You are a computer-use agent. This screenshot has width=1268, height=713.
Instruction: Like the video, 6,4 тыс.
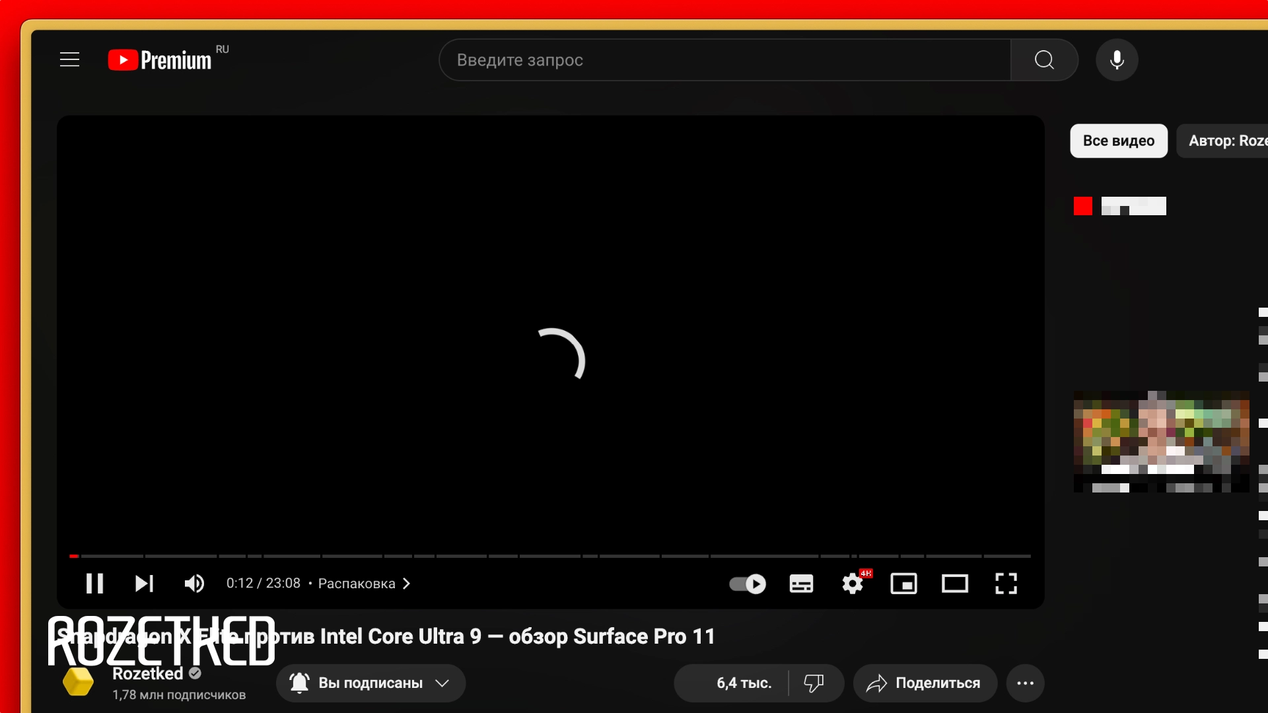732,683
